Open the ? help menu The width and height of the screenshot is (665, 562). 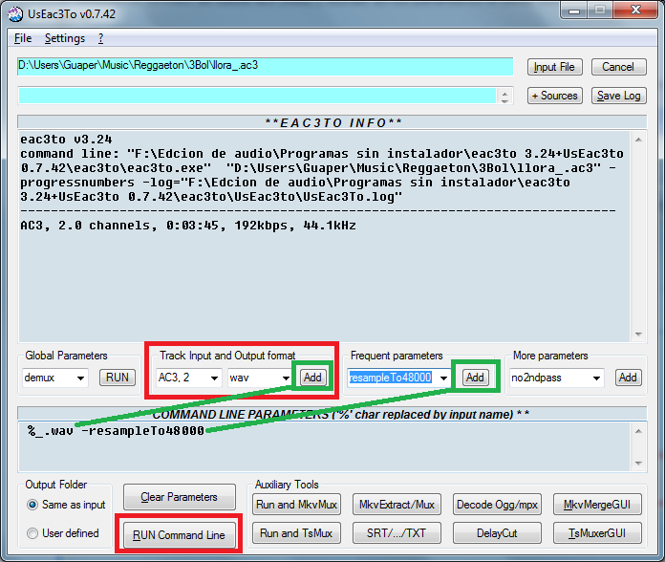click(x=100, y=38)
